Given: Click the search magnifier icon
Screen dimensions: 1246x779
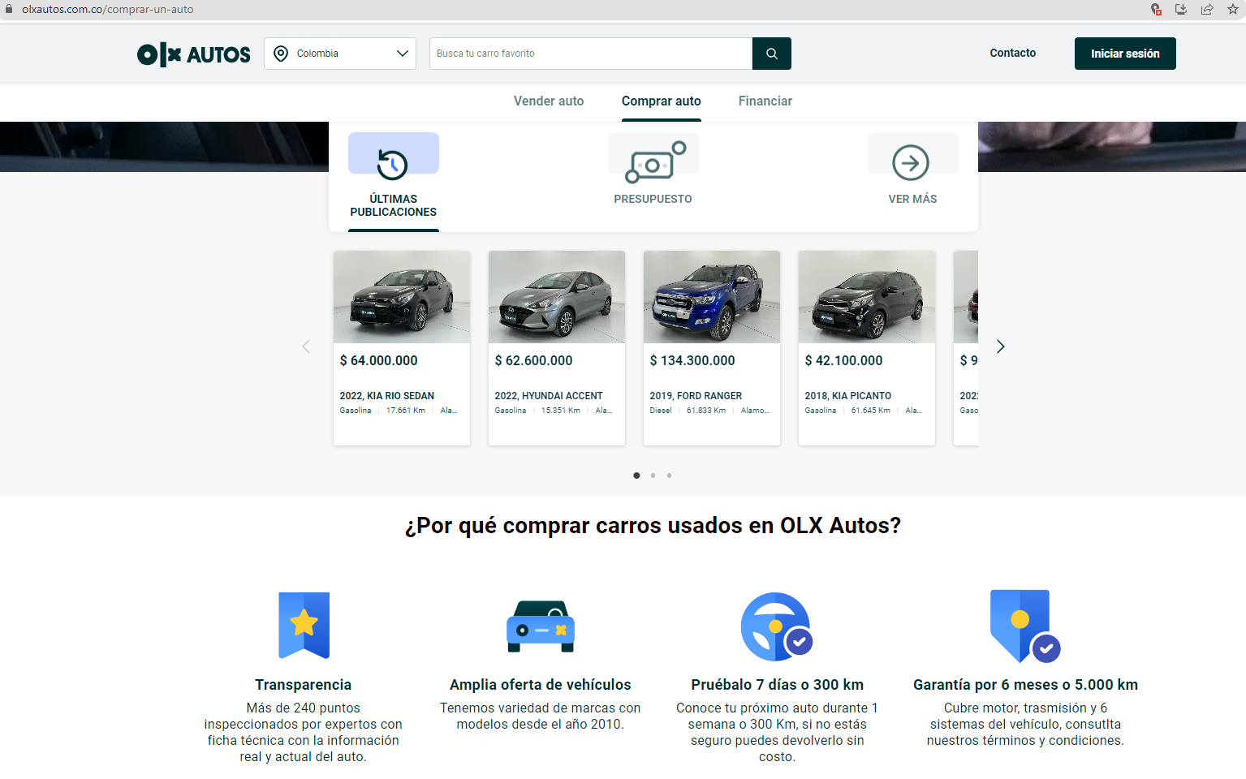Looking at the screenshot, I should click(x=770, y=53).
